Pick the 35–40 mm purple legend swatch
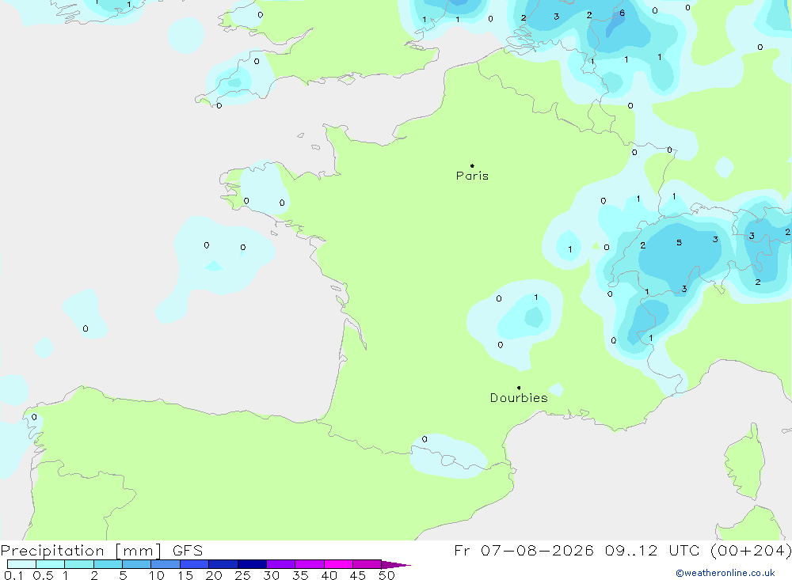Image resolution: width=792 pixels, height=580 pixels. (310, 564)
